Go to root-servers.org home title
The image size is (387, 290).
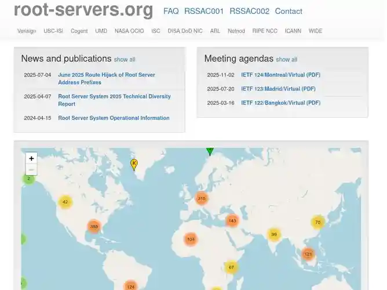83,9
